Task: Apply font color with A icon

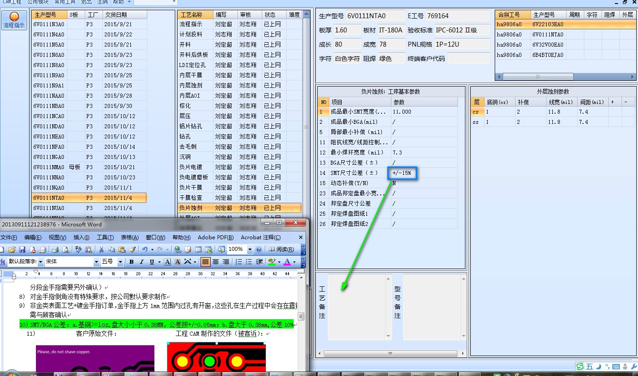Action: [287, 262]
